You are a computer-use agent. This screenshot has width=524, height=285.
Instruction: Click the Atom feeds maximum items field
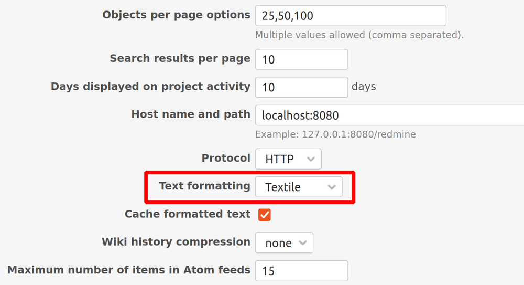(x=301, y=271)
